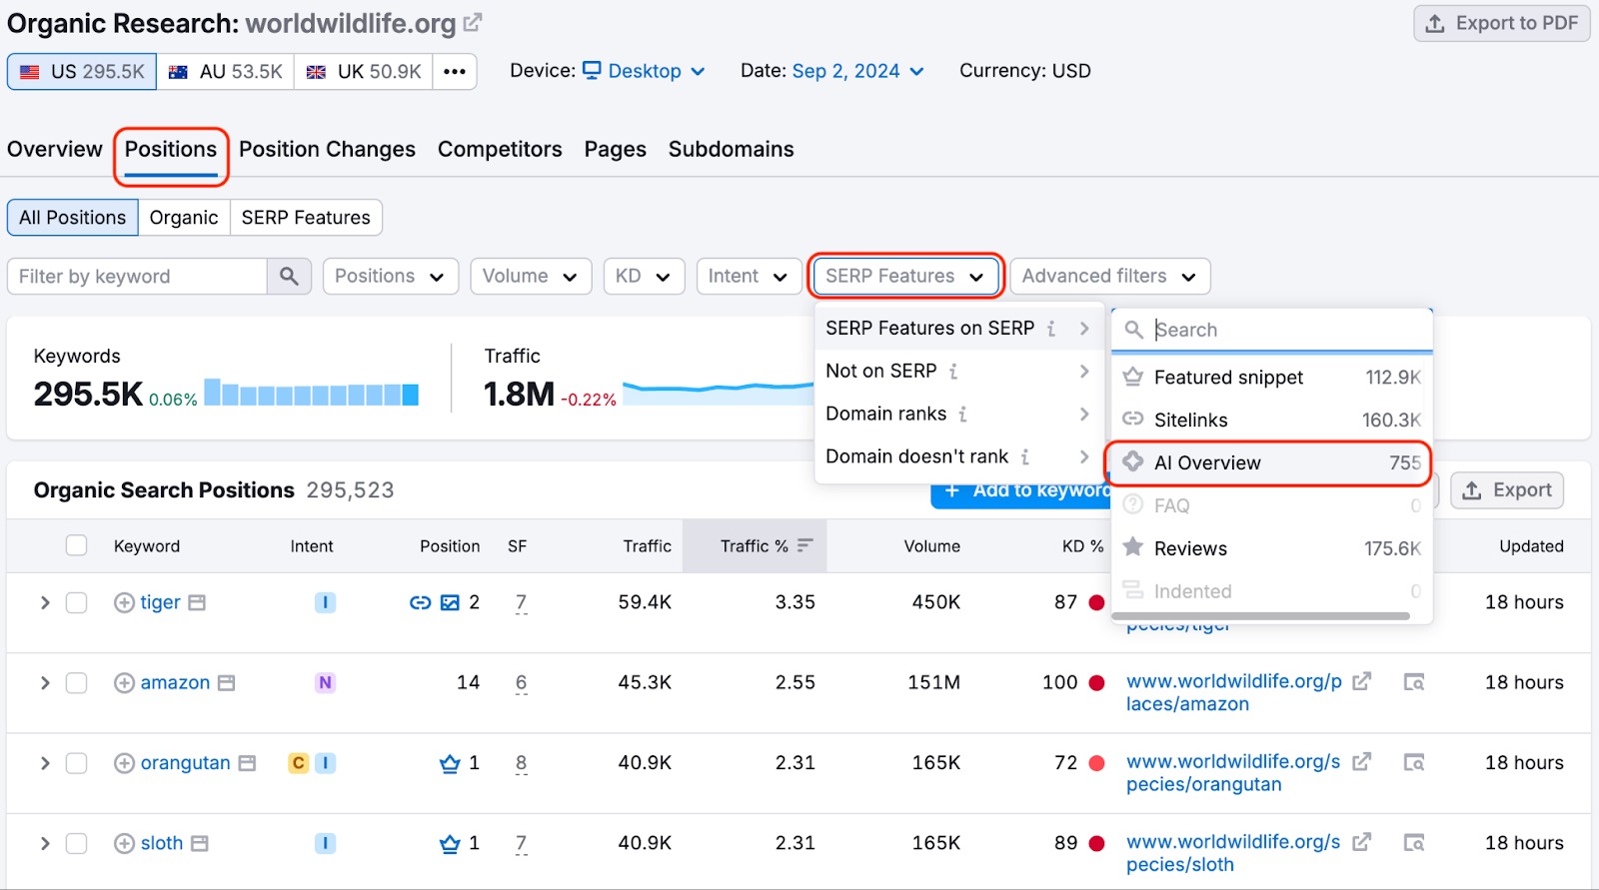1599x890 pixels.
Task: Click info icon beside SERP Features on SERP
Action: tap(1051, 329)
